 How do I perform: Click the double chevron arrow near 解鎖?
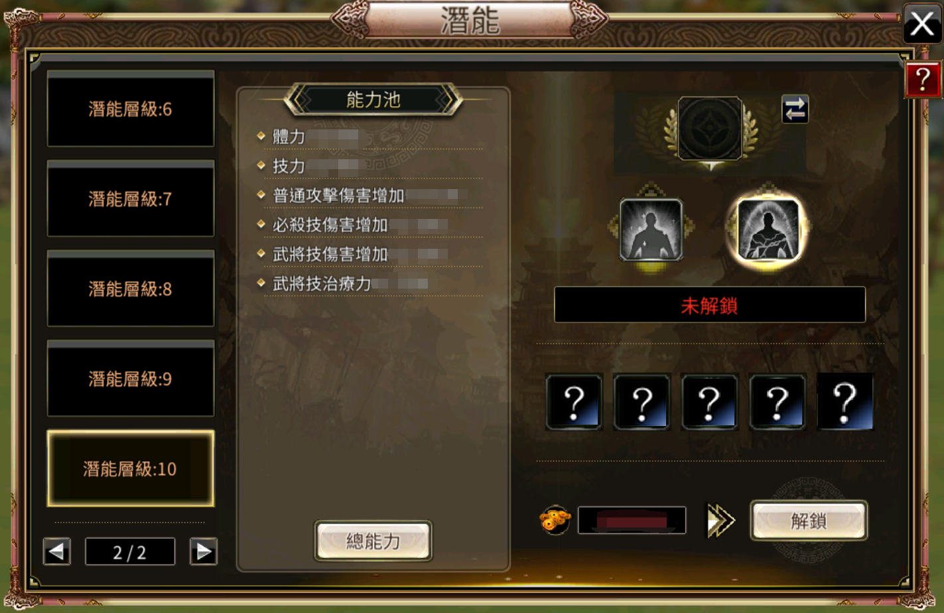click(720, 520)
